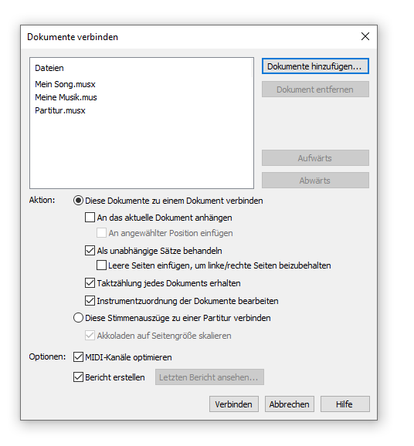Select Meine Musik.mus in the file list
The width and height of the screenshot is (414, 446).
pyautogui.click(x=66, y=97)
